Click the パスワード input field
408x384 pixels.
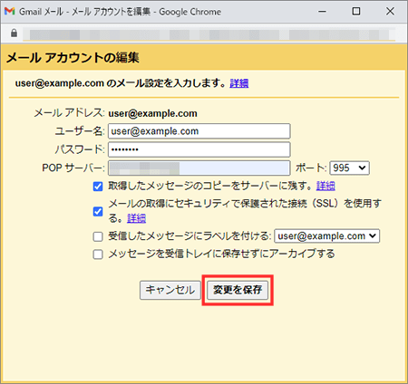click(x=199, y=149)
